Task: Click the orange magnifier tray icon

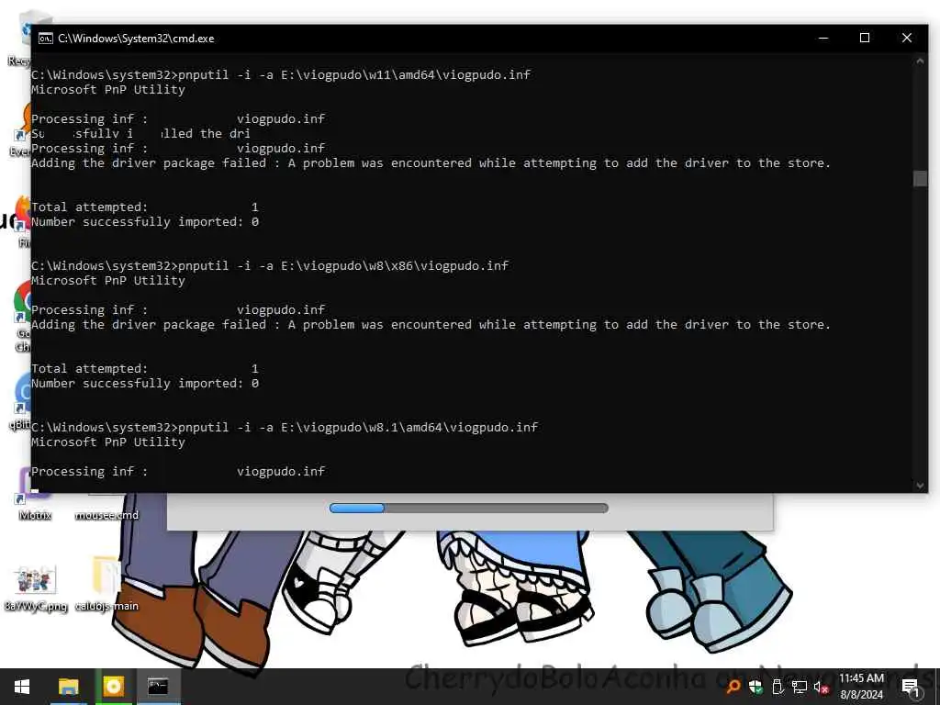Action: pos(733,687)
